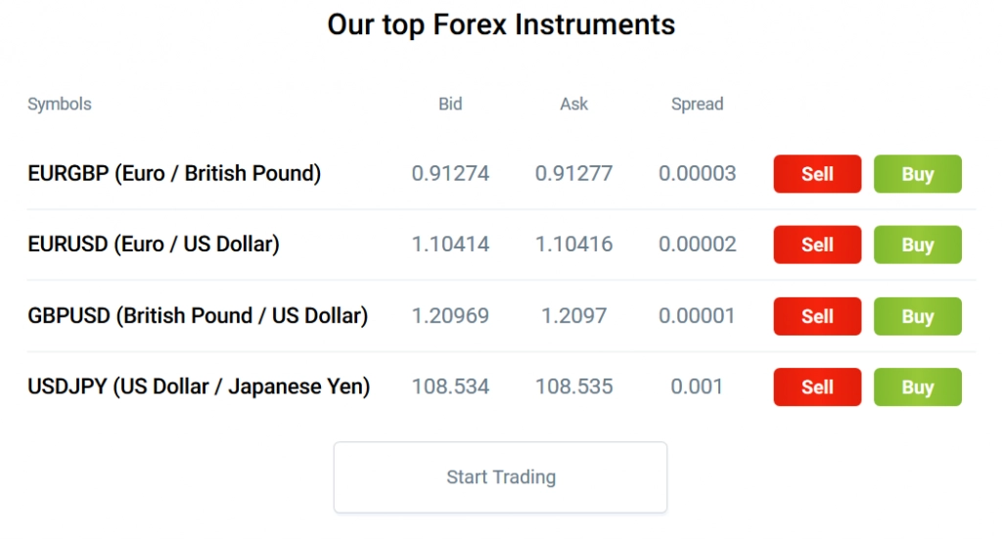Click the Bid column header

(450, 104)
